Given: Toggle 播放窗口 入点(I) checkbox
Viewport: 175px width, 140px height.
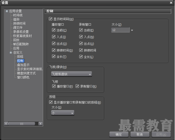Looking at the screenshot, I should [x=54, y=37].
